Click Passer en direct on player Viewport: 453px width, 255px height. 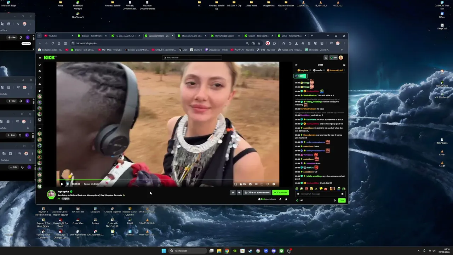pos(91,184)
